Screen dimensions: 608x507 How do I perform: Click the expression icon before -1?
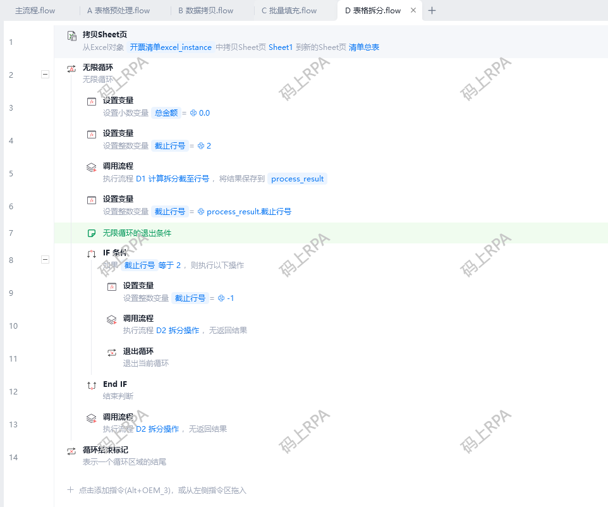(x=221, y=298)
